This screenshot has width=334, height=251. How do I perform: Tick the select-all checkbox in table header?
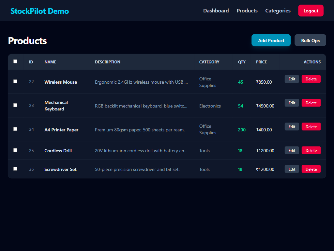(x=15, y=61)
